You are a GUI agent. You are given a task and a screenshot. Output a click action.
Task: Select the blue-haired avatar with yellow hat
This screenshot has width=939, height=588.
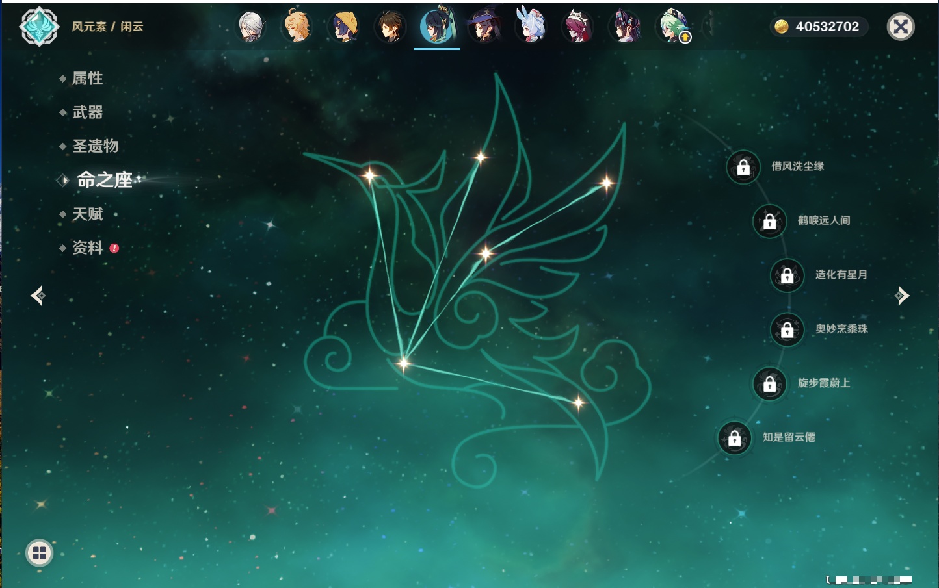[344, 27]
